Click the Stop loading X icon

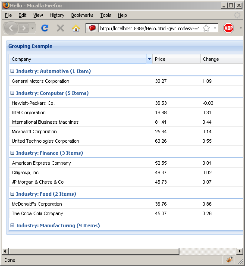(60, 28)
